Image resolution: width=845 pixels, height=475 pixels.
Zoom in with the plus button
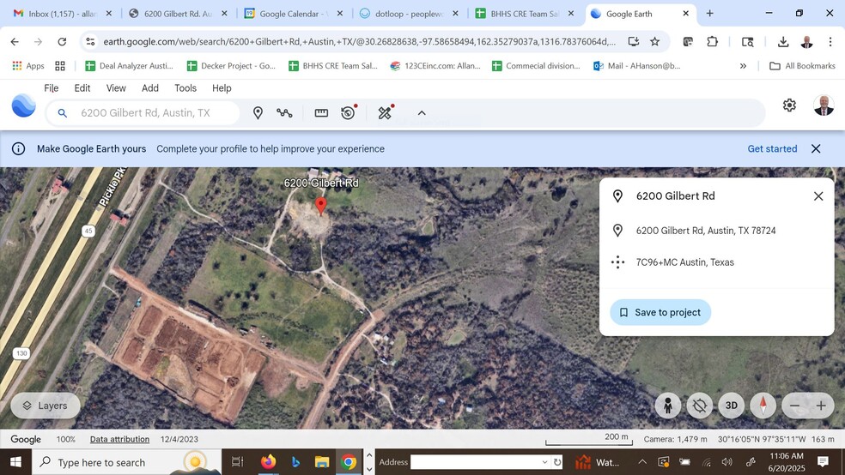point(821,406)
